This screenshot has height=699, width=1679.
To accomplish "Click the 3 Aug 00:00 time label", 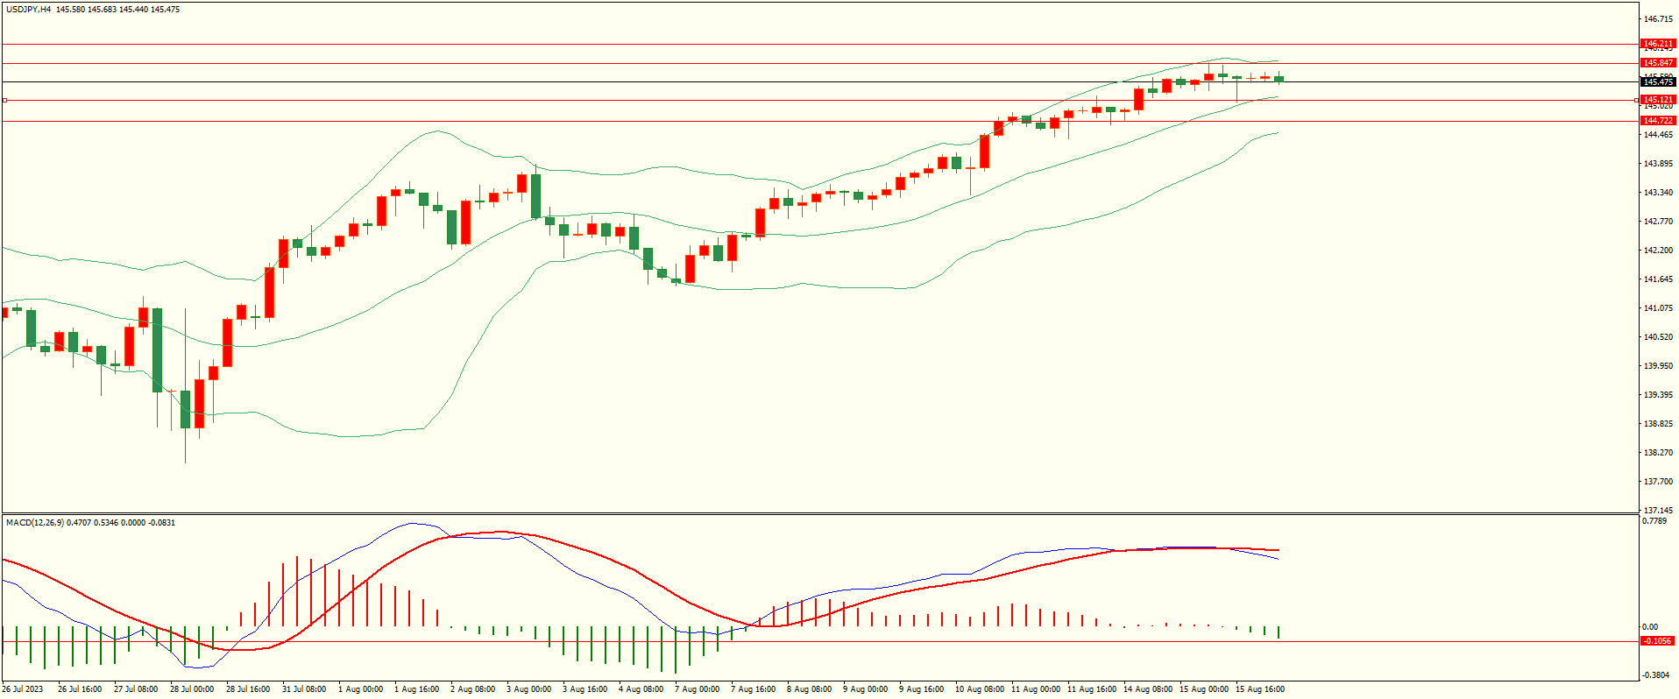I will click(x=528, y=689).
